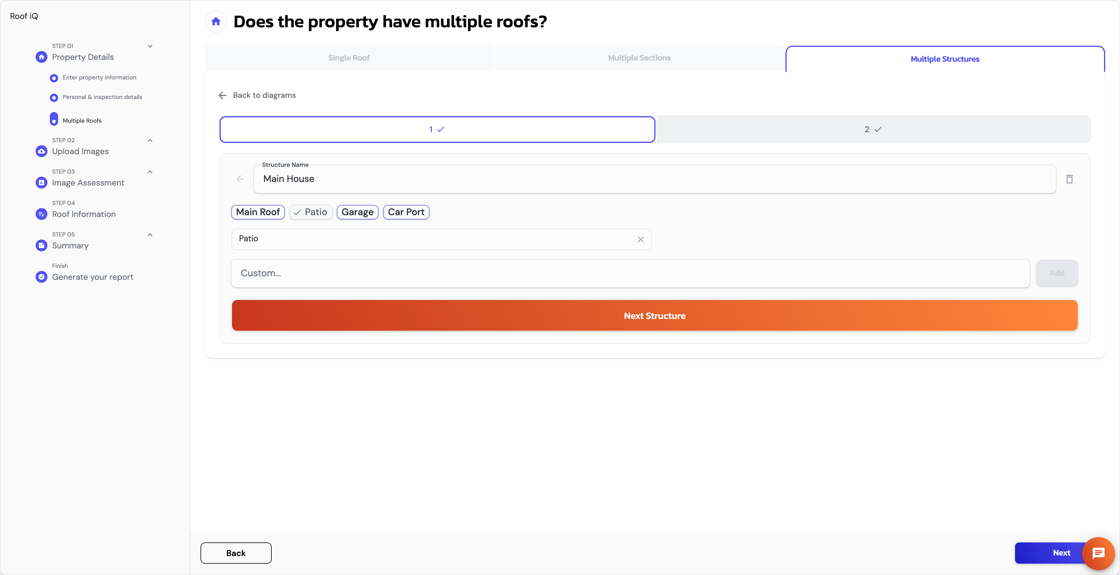Click the Next Structure button
This screenshot has height=575, width=1120.
(x=654, y=316)
